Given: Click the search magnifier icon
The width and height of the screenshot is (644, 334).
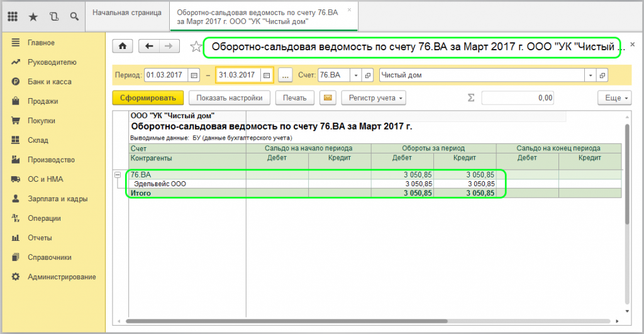Looking at the screenshot, I should pyautogui.click(x=74, y=16).
